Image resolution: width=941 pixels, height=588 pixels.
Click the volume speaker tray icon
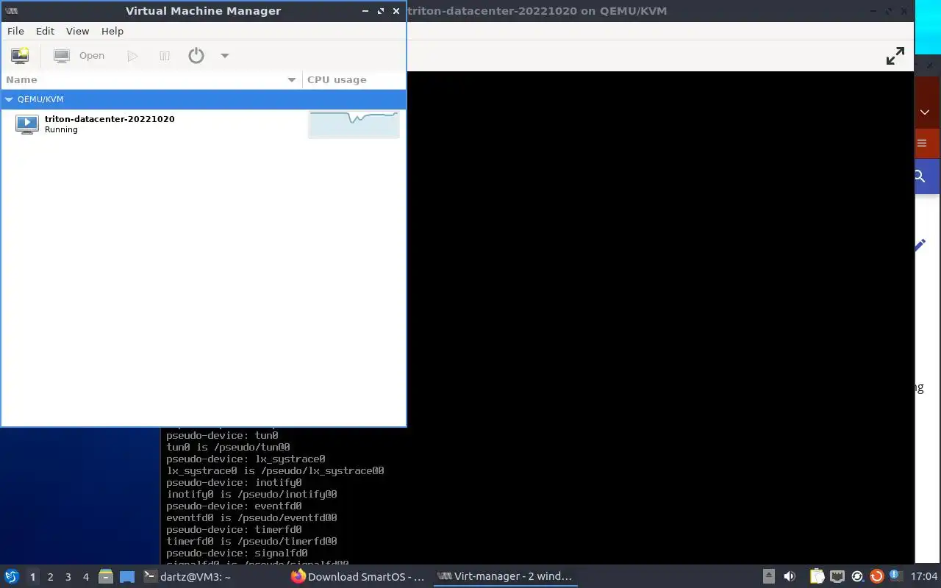pos(790,577)
